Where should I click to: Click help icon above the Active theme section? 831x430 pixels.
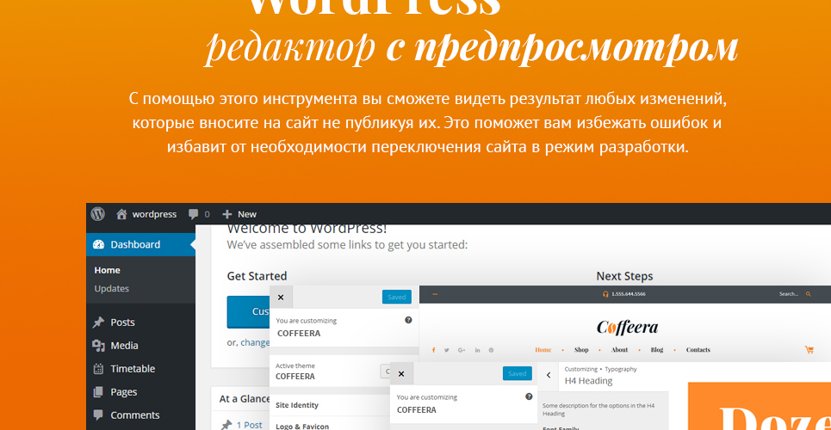click(x=408, y=320)
